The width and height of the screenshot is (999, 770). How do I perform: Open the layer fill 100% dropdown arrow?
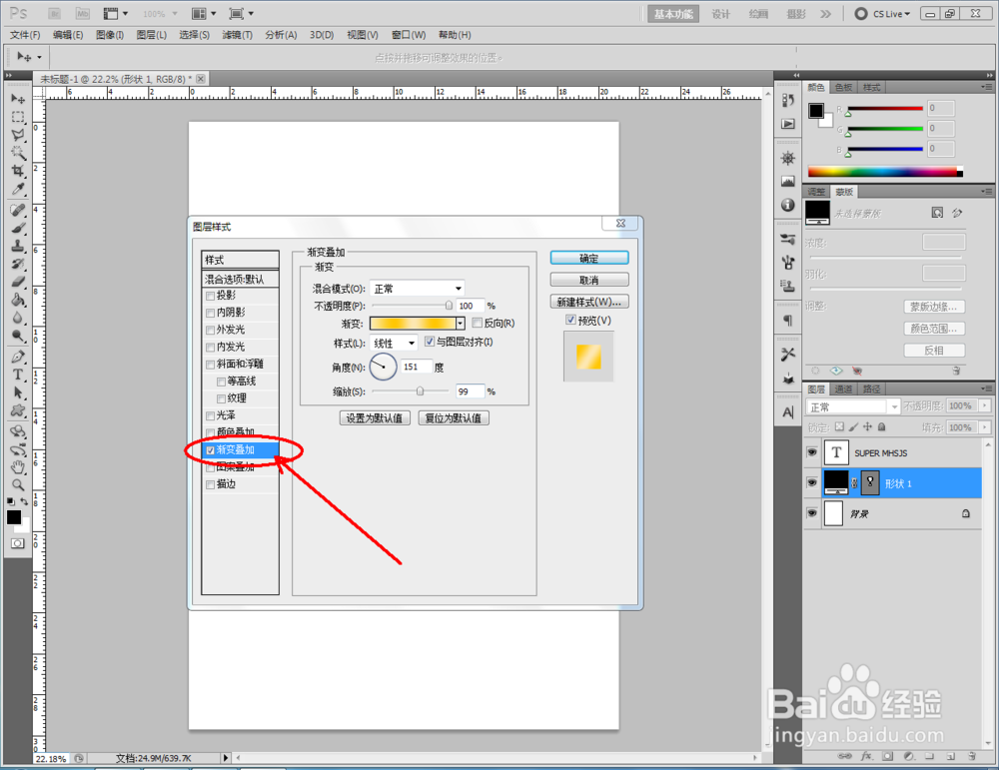(986, 427)
